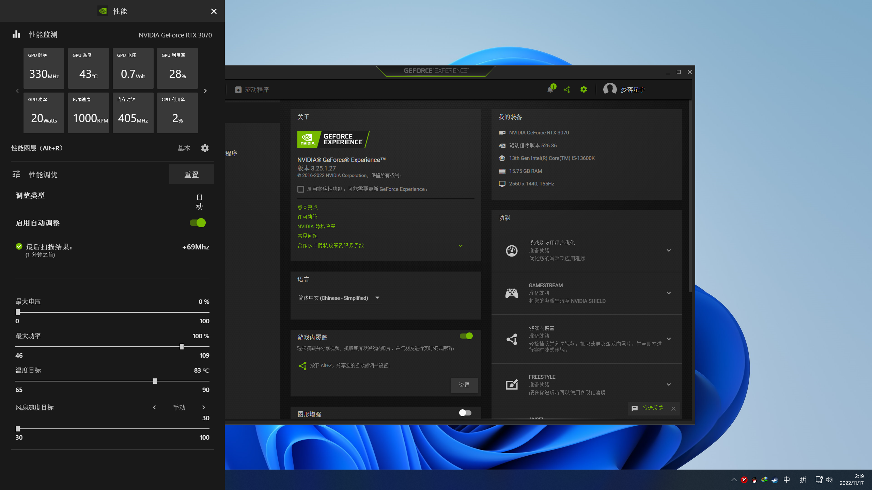Click the GeForce Experience vertical scrollbar

coord(690,196)
